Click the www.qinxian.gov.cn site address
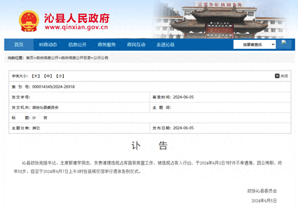This screenshot has width=298, height=208. [x=76, y=27]
